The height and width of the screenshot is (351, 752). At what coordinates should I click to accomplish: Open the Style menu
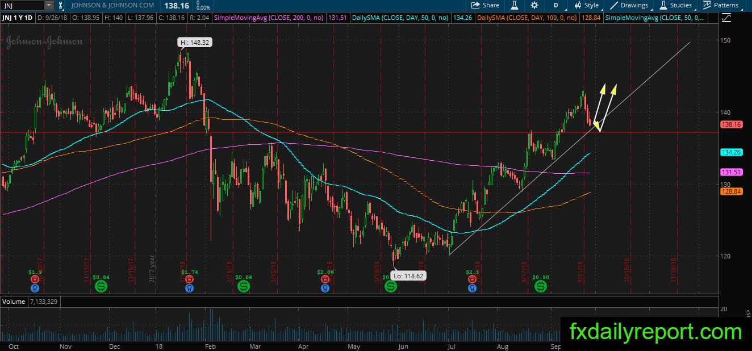587,5
